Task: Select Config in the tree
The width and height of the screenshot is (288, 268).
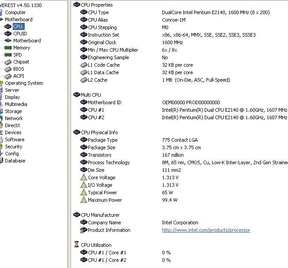Action: pos(12,154)
